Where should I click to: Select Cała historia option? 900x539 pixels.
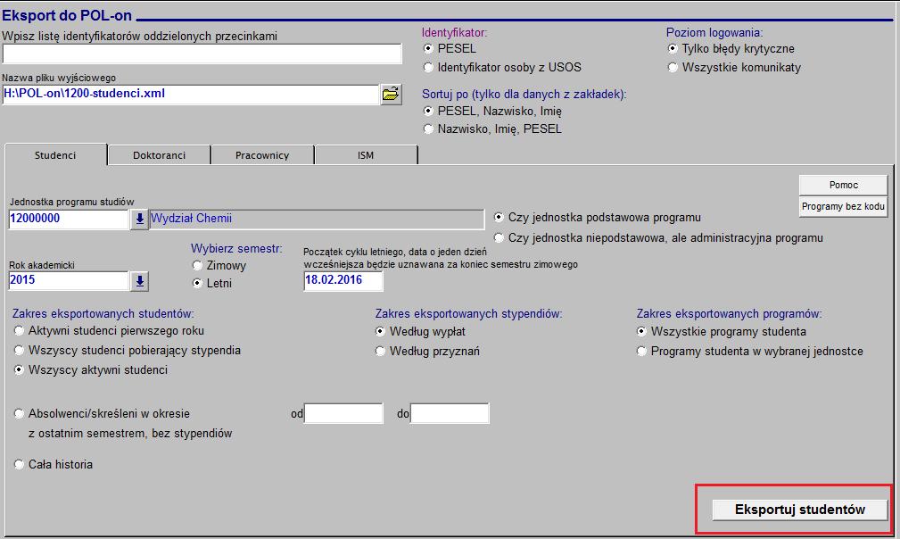[19, 464]
